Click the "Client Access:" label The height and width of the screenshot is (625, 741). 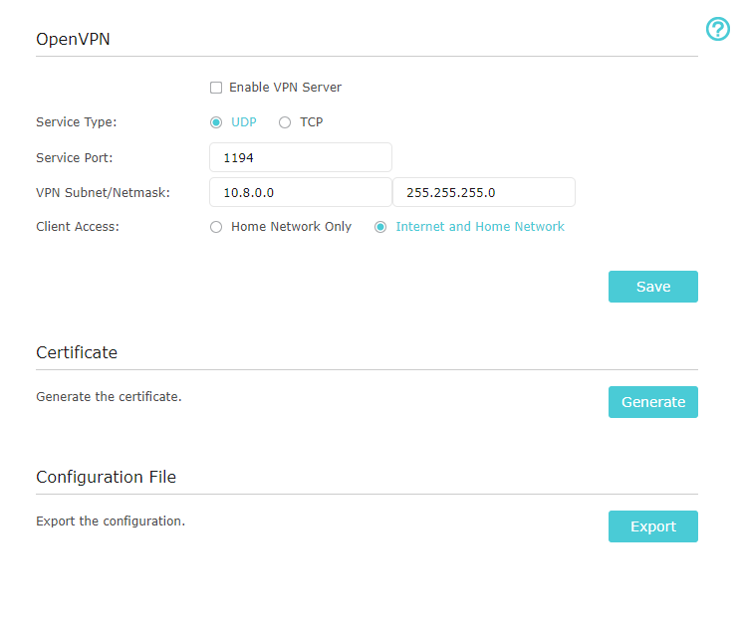pos(78,227)
